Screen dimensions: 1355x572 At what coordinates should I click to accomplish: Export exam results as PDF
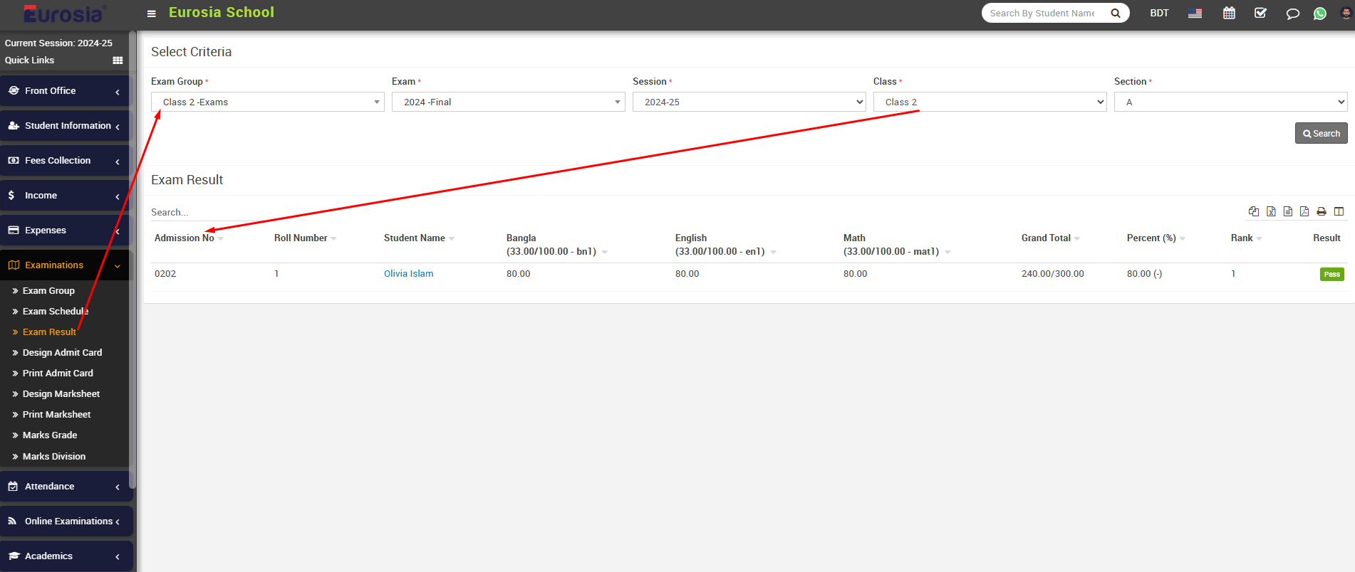1304,211
